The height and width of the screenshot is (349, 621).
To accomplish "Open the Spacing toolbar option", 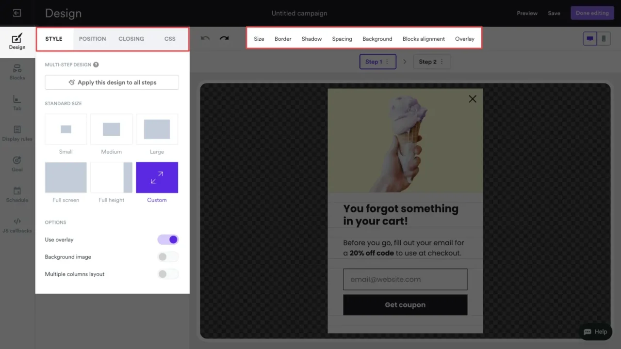I will [x=342, y=39].
